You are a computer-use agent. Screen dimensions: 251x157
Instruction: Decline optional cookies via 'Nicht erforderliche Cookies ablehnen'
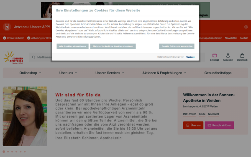click(113, 46)
